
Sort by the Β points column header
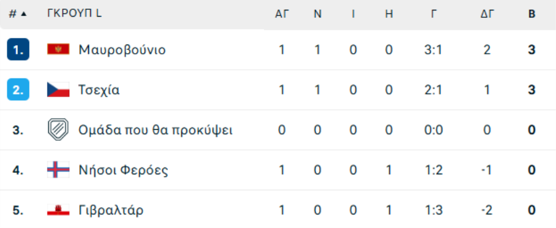tap(531, 14)
